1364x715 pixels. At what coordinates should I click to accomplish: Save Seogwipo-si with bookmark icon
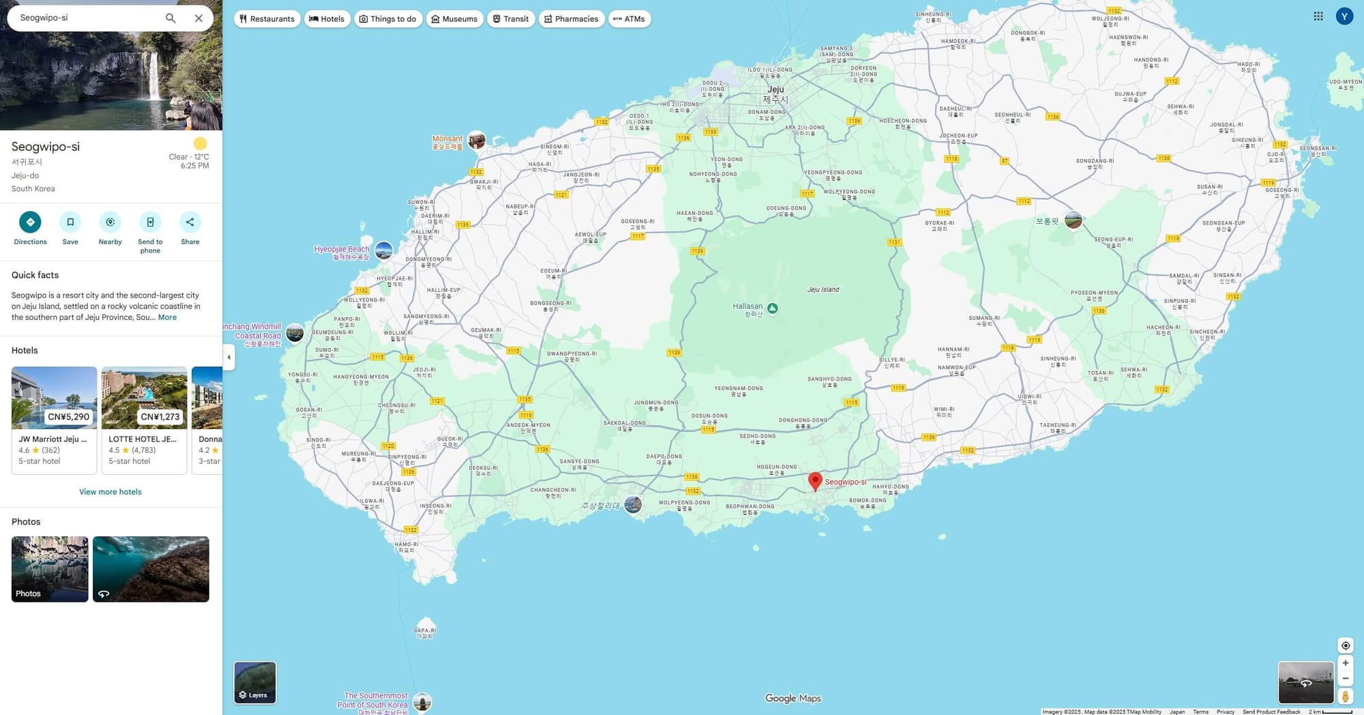click(70, 222)
